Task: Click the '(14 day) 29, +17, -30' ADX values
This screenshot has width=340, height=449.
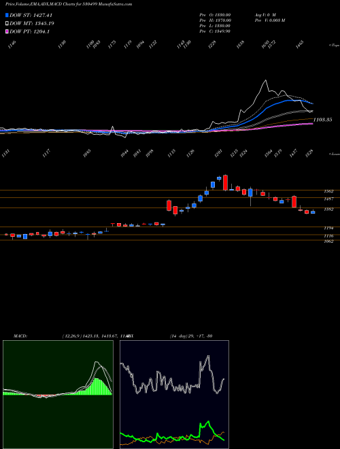Action: coord(191,335)
